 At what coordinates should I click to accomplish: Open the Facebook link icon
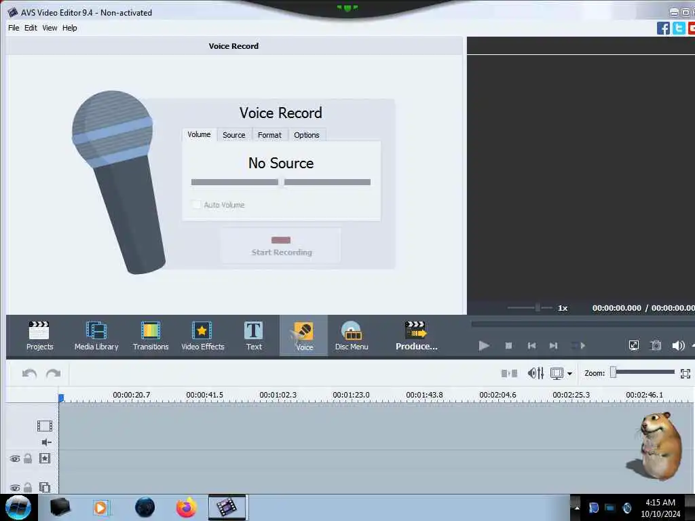pos(663,28)
